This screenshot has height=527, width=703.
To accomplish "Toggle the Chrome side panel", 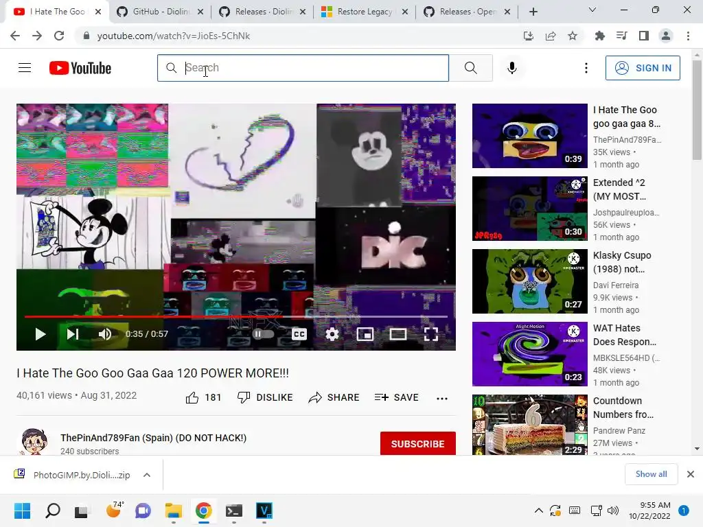I will (x=644, y=36).
